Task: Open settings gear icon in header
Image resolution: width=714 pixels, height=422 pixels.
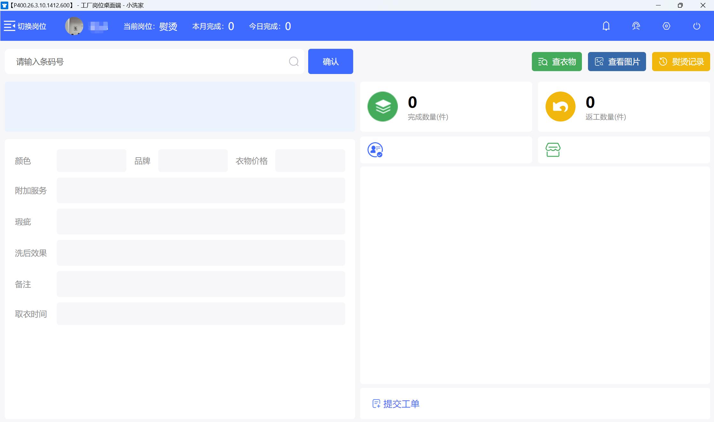Action: pos(666,26)
